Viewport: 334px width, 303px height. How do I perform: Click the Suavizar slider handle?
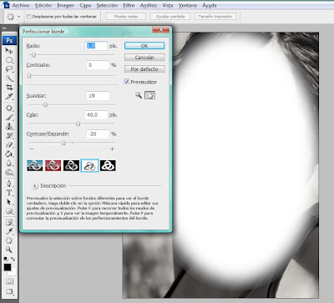tap(45, 104)
